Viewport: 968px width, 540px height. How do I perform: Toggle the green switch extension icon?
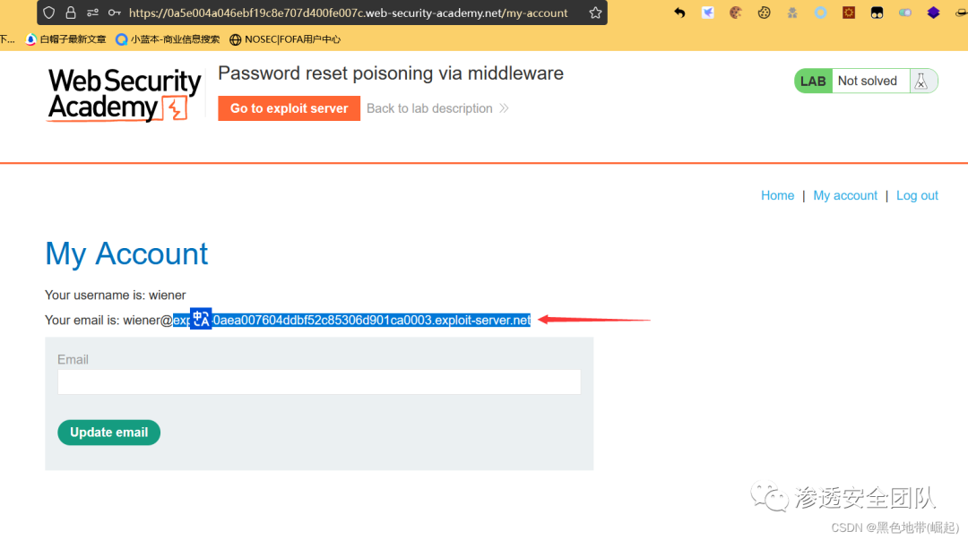coord(905,13)
